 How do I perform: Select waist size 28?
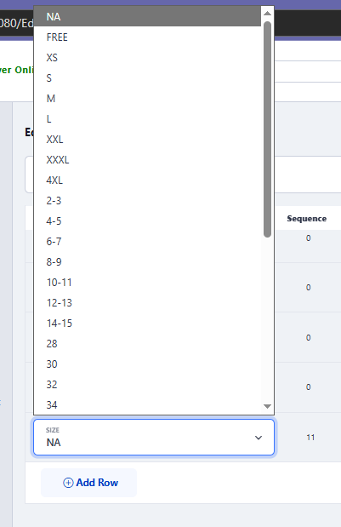(147, 343)
